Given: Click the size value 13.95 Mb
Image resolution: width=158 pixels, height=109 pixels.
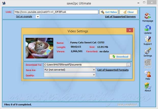Looking at the screenshot, I should tap(103, 47).
